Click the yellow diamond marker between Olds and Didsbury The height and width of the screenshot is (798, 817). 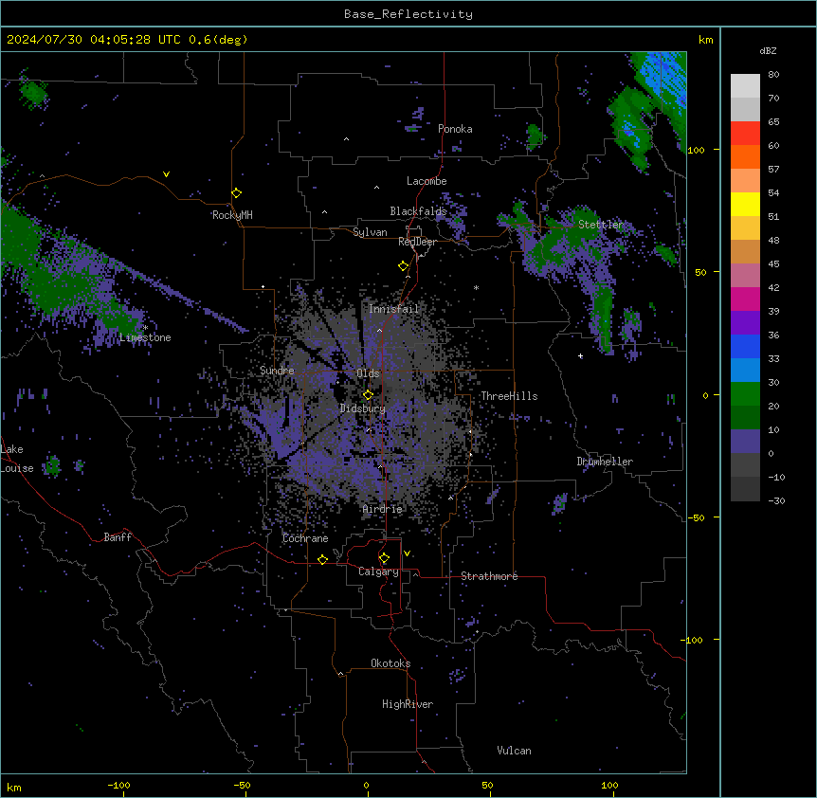(368, 395)
